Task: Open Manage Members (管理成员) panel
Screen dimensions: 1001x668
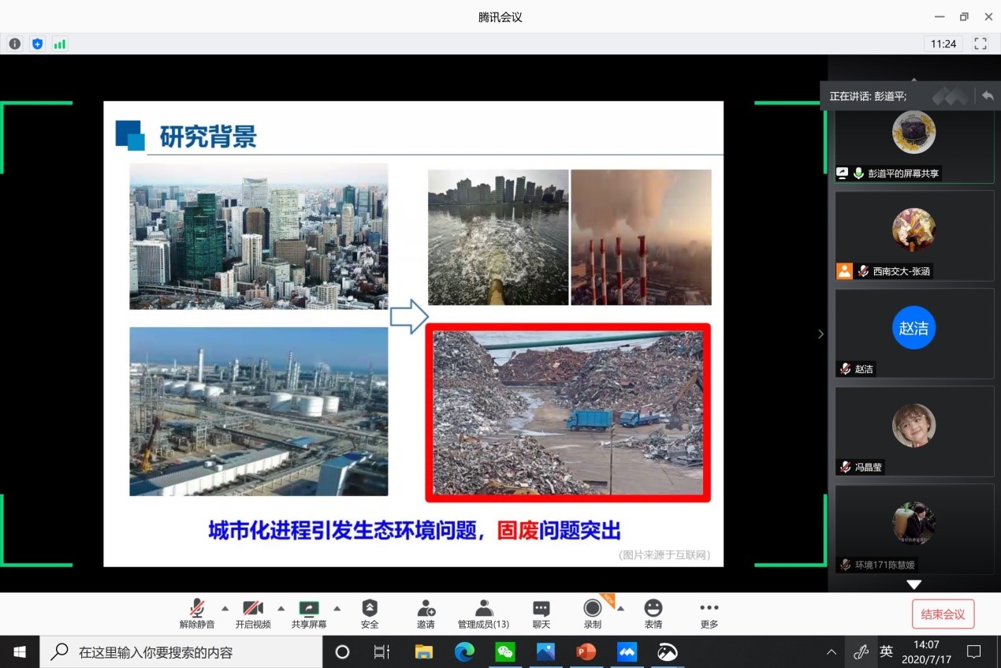Action: click(x=483, y=613)
